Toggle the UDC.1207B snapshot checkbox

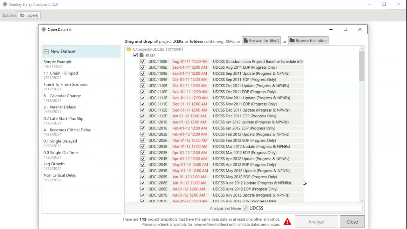coord(143,195)
